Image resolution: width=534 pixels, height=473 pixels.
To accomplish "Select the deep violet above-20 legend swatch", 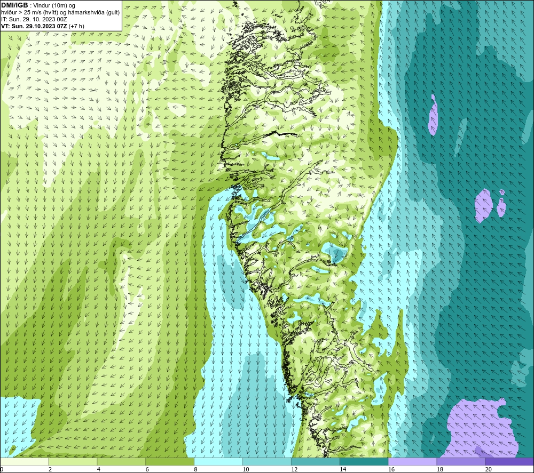I will (509, 461).
